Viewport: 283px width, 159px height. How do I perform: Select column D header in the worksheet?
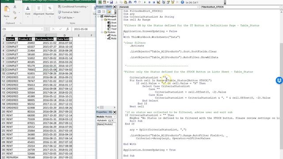point(65,35)
